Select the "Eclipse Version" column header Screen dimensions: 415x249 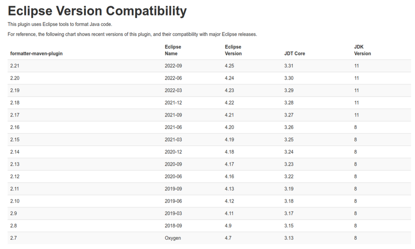click(x=233, y=50)
